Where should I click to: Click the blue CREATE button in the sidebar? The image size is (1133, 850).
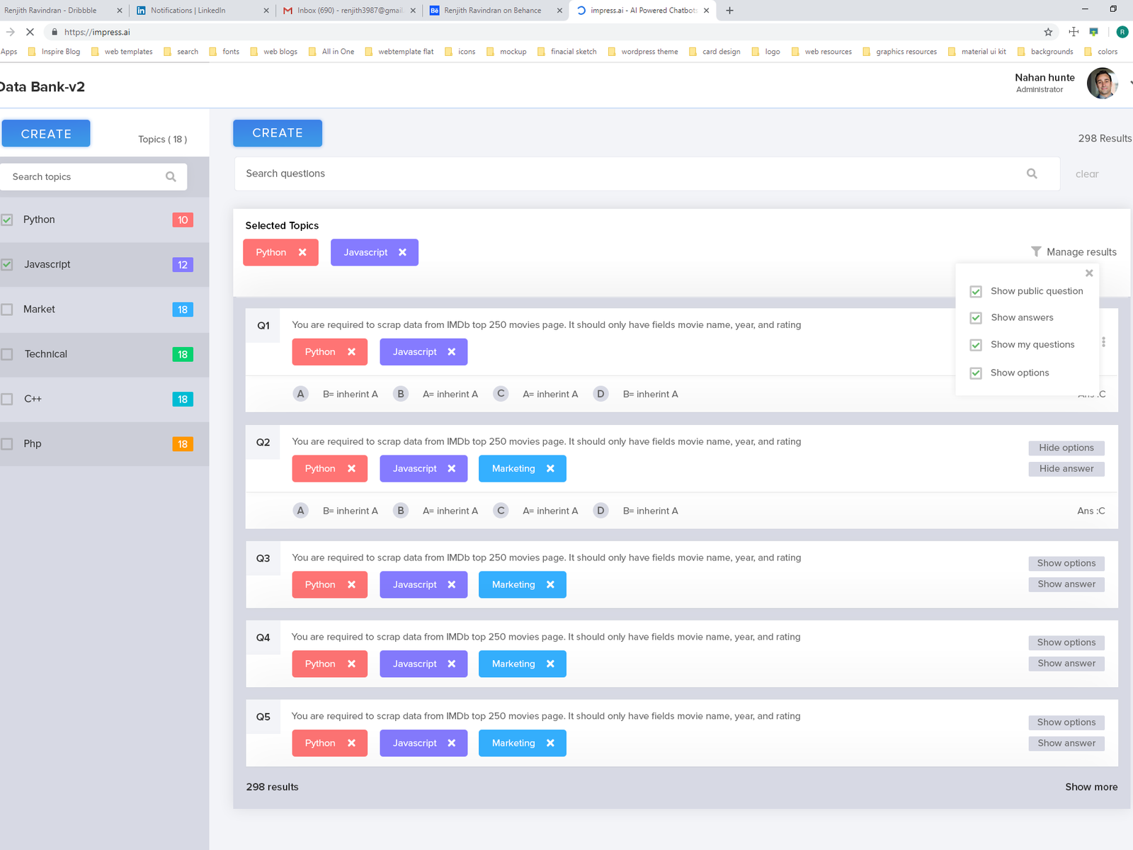point(45,133)
